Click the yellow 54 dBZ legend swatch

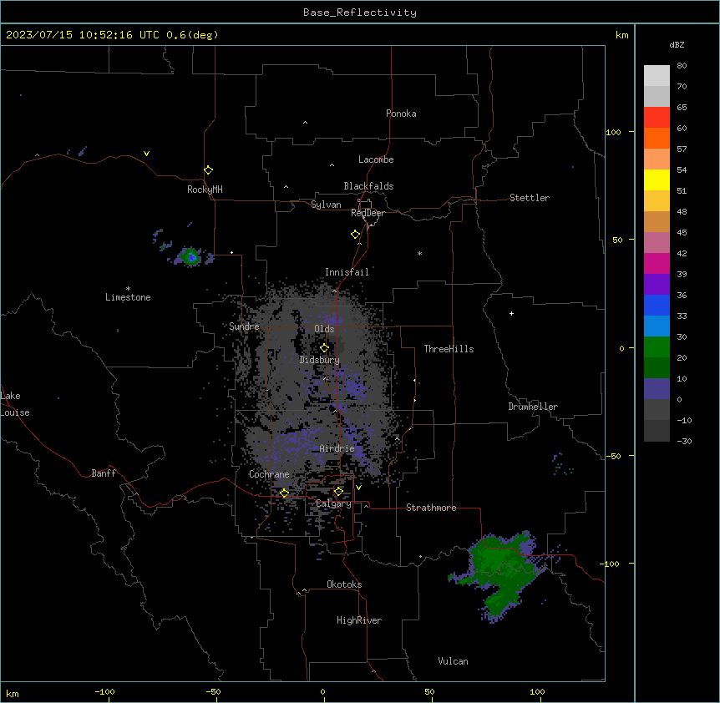(x=657, y=180)
